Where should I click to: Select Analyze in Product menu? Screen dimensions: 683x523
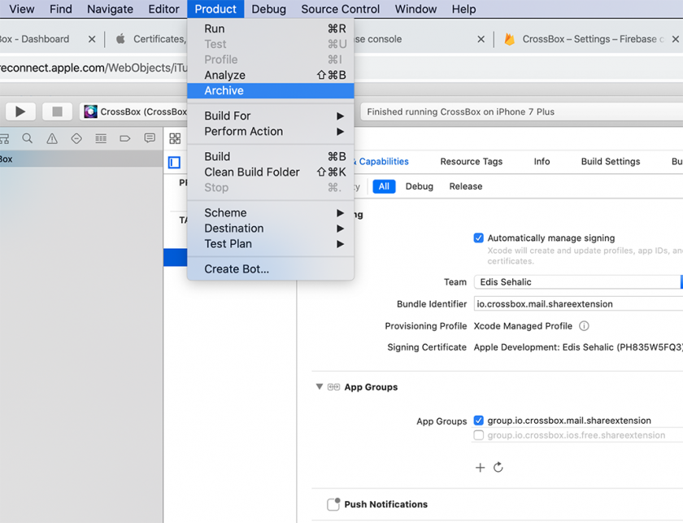coord(271,75)
